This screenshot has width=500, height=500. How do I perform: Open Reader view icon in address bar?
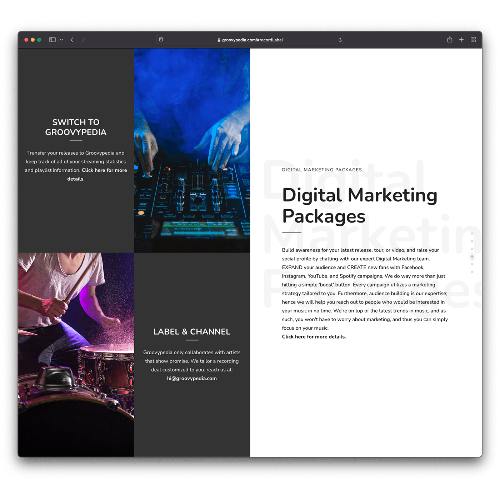click(x=161, y=40)
